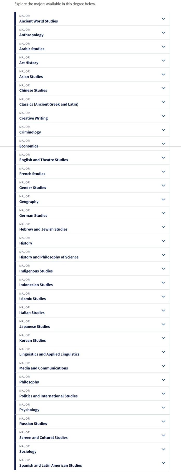Click the chevron for Economics
This screenshot has height=476, width=181.
[163, 143]
